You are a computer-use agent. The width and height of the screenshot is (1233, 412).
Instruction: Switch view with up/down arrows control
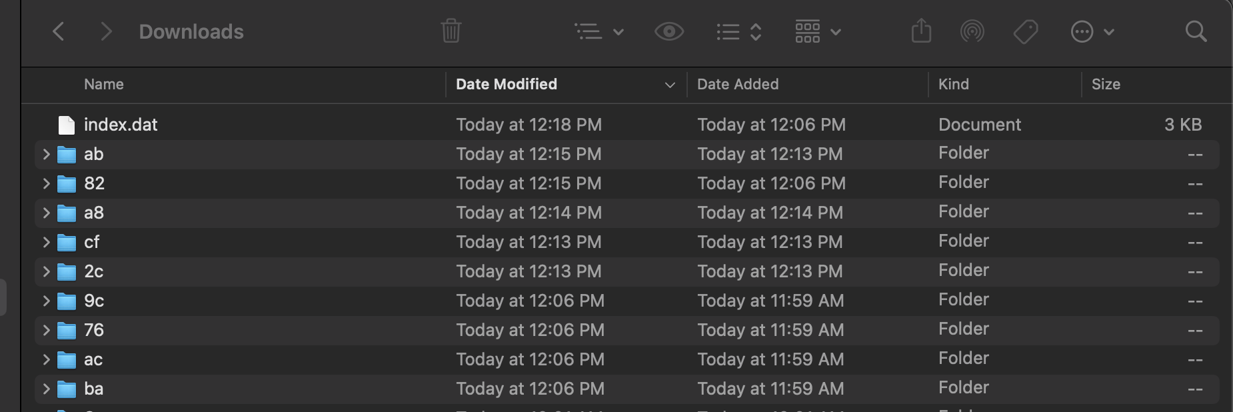click(738, 31)
